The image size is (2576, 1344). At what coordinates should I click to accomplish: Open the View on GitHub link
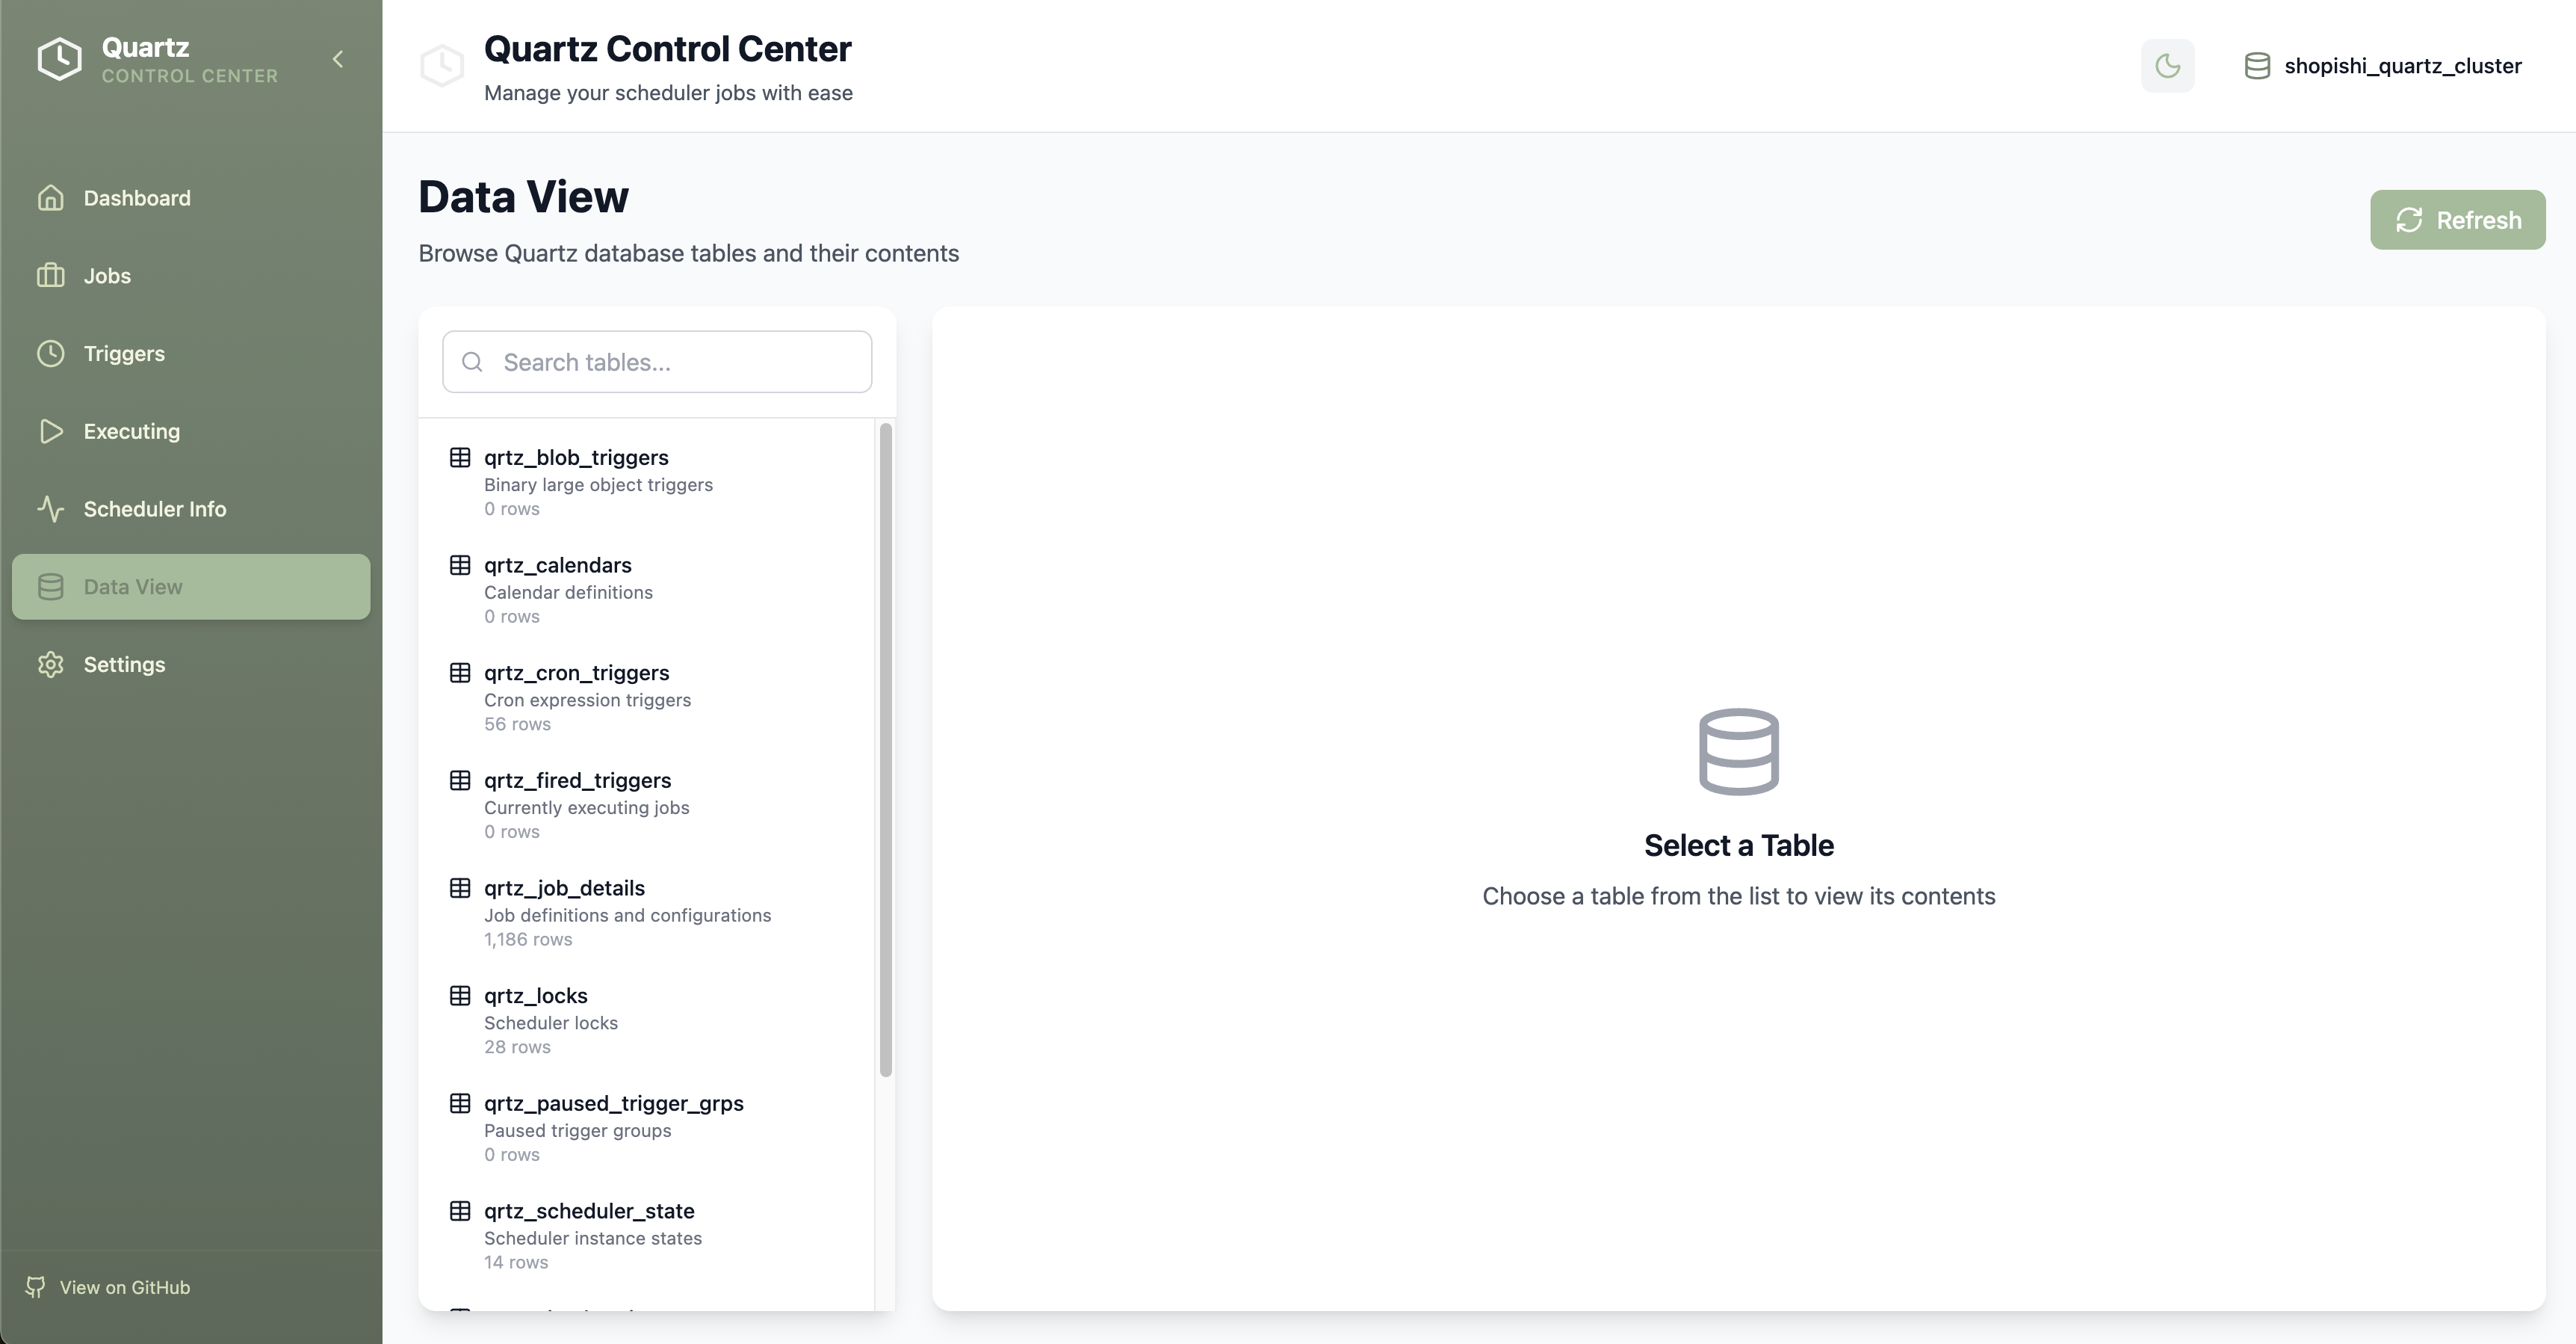(108, 1287)
